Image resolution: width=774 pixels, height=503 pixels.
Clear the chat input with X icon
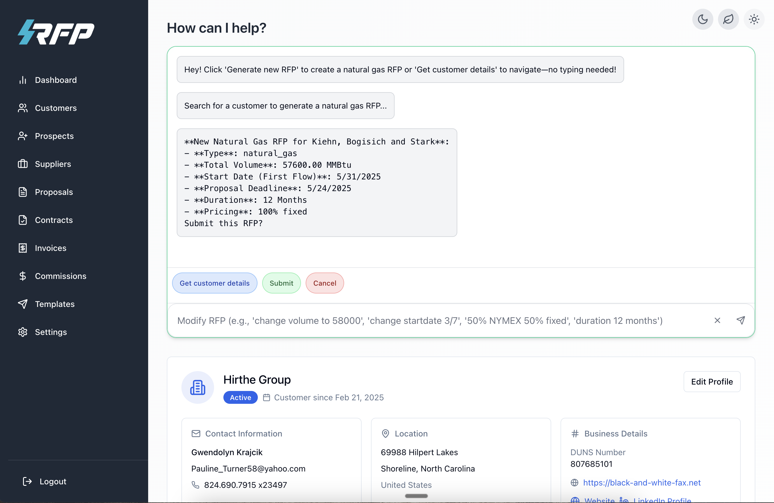click(x=717, y=320)
